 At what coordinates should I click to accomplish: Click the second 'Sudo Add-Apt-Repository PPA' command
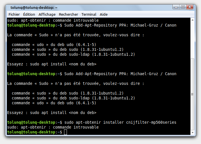pos(120,74)
